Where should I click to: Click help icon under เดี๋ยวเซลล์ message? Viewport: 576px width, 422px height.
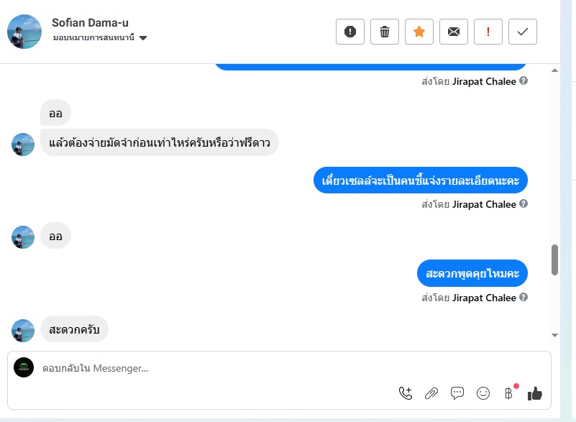pyautogui.click(x=524, y=203)
